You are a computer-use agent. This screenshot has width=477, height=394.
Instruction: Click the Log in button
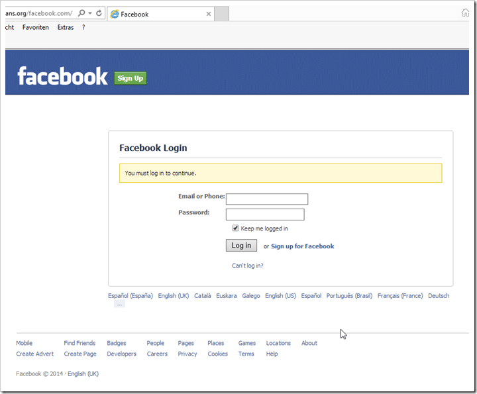[x=241, y=245]
